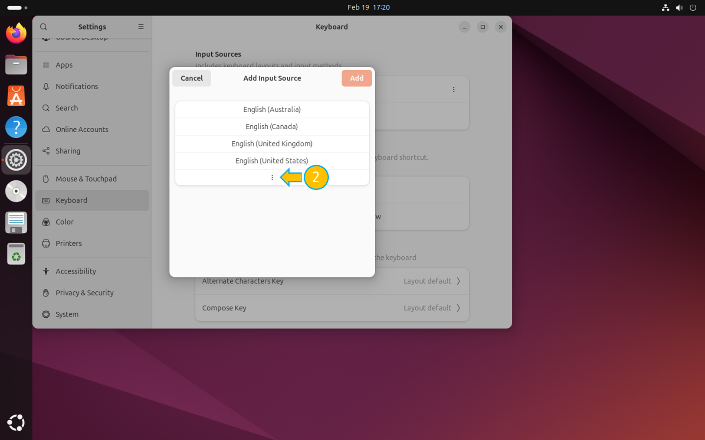Click the Settings gear in dock

[x=16, y=160]
